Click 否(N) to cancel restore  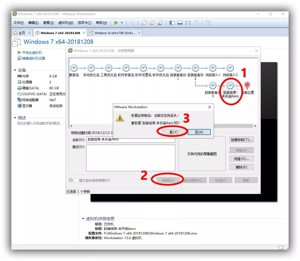[199, 132]
